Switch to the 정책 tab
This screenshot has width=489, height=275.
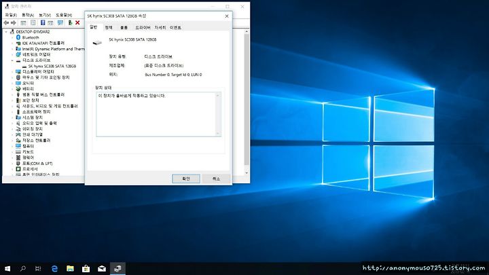(x=109, y=28)
